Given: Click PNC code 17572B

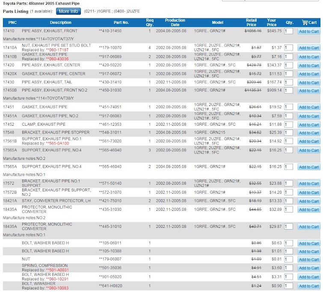Looking at the screenshot, I should coord(10,192).
